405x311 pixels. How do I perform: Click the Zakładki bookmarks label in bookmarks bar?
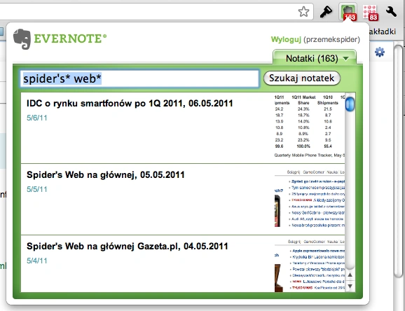click(x=383, y=32)
